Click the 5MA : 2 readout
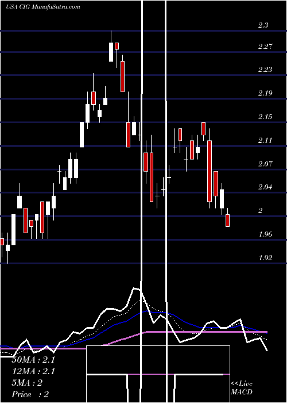287x403 pixels. [27, 383]
